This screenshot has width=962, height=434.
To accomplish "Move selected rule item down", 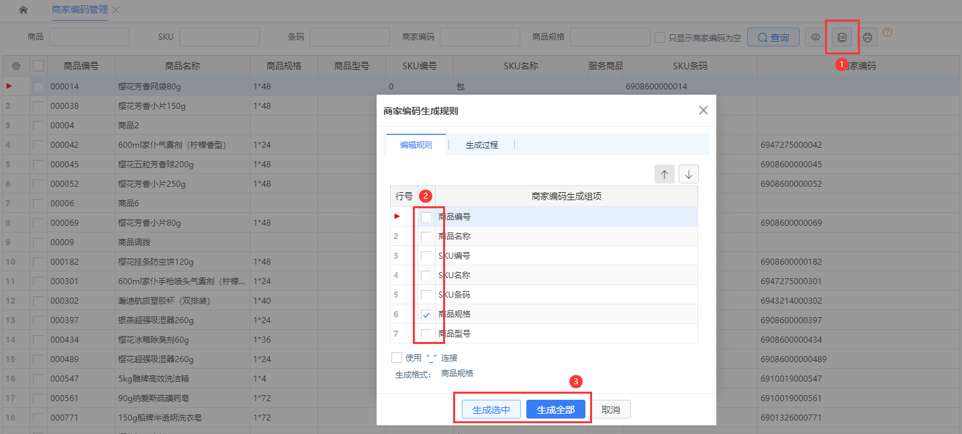I will pos(689,174).
